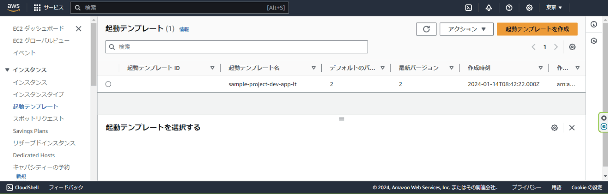Open the detail panel settings gear

[554, 128]
